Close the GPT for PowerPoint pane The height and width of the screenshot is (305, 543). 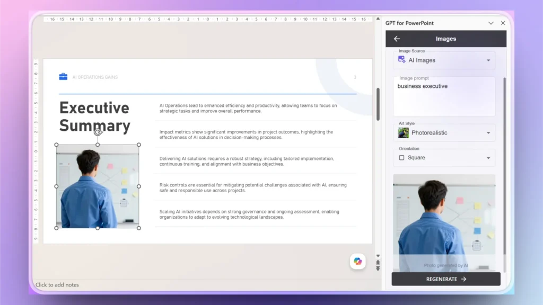(503, 23)
